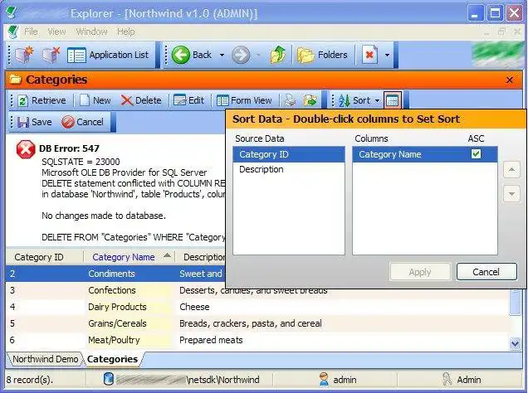The image size is (528, 393).
Task: Click the Category ID column header
Action: click(45, 257)
